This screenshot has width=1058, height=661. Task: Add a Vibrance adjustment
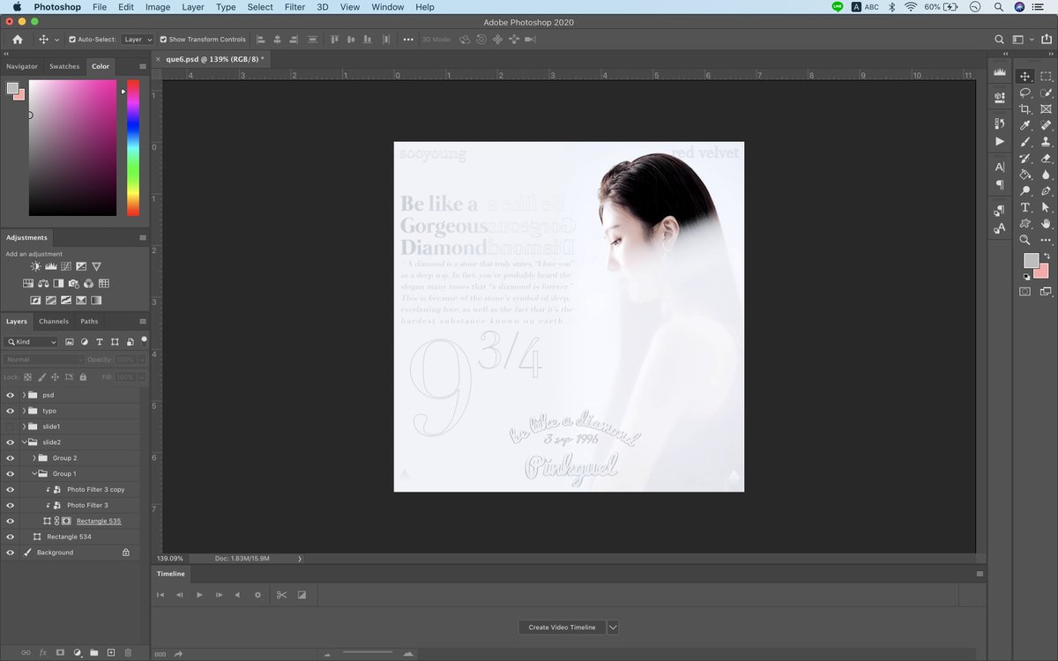pos(96,266)
